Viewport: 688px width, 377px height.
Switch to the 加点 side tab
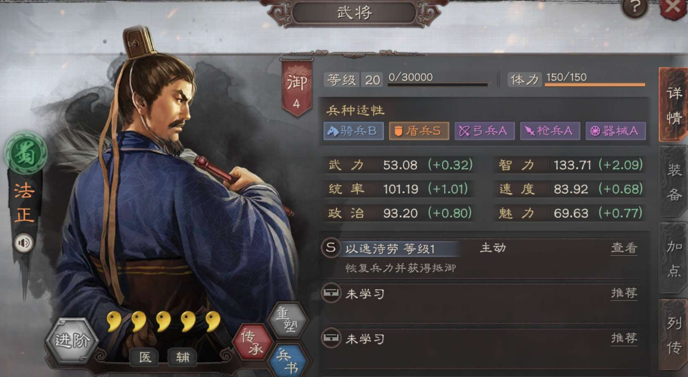click(674, 258)
